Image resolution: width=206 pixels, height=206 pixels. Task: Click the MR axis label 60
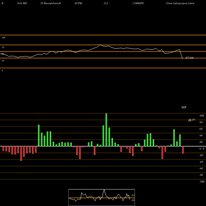click(201, 129)
